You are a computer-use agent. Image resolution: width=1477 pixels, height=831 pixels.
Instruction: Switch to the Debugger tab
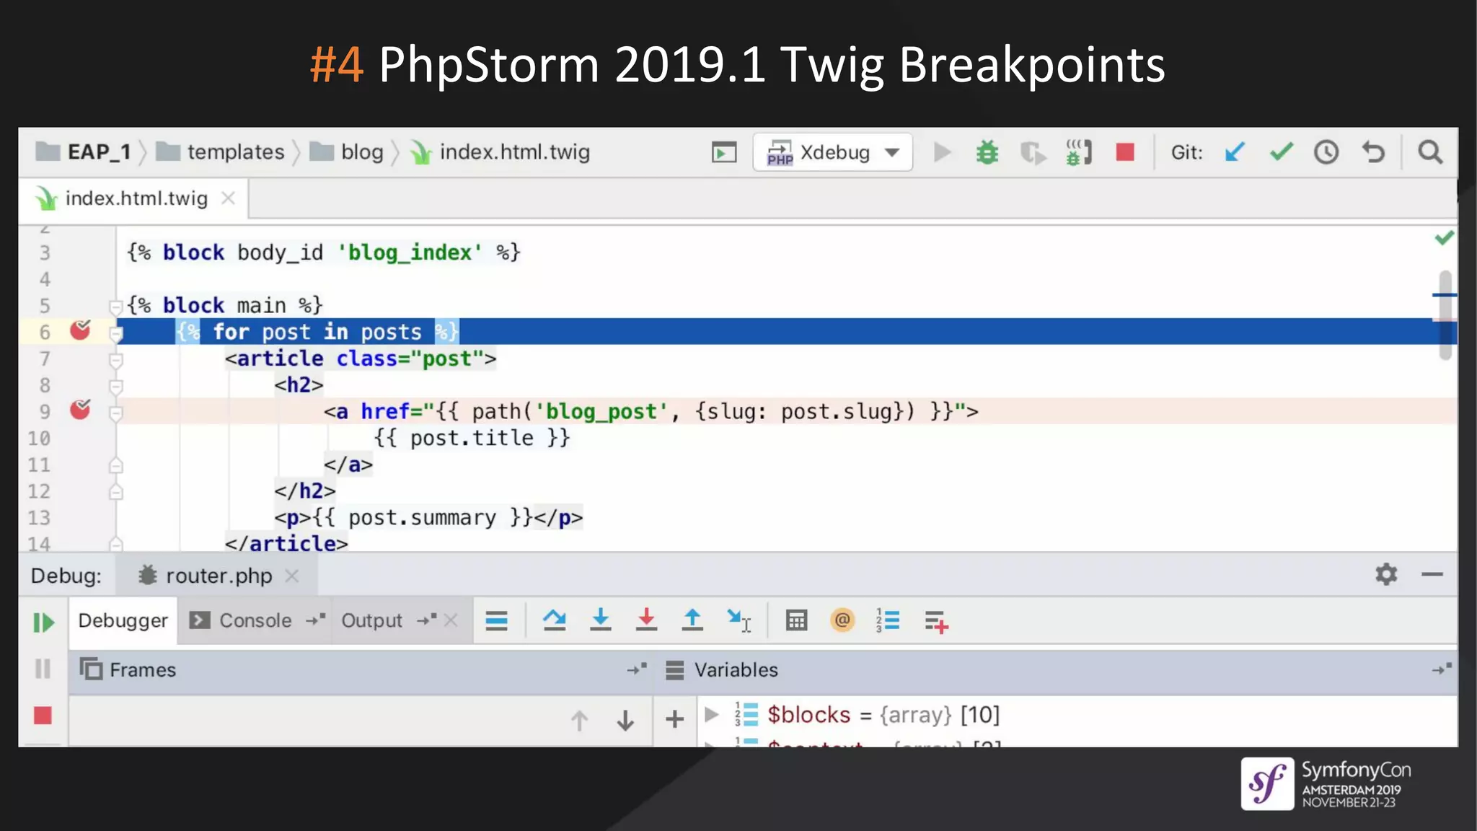[x=123, y=620]
